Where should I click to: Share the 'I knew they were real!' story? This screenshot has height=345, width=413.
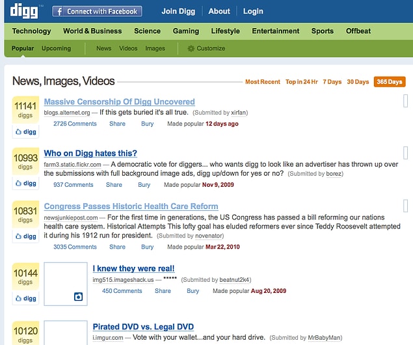163,291
